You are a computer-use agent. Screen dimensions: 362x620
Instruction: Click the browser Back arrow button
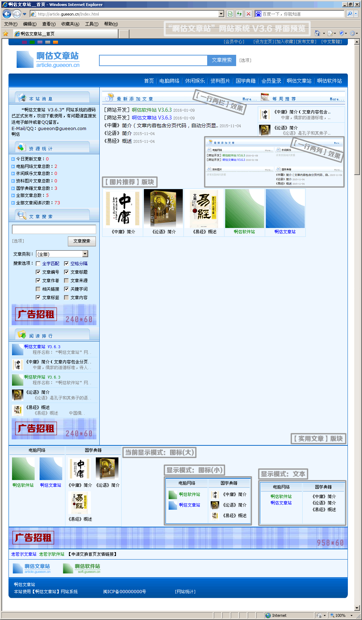[x=7, y=14]
